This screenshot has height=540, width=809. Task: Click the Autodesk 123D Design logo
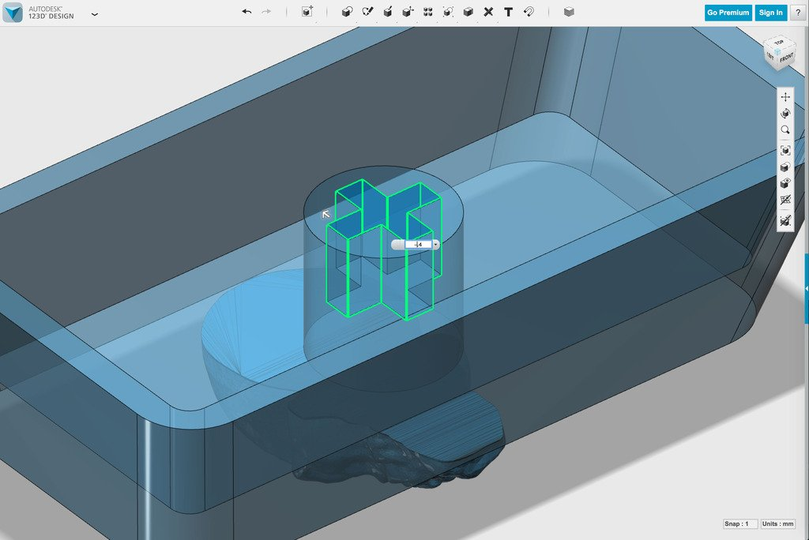[x=13, y=13]
